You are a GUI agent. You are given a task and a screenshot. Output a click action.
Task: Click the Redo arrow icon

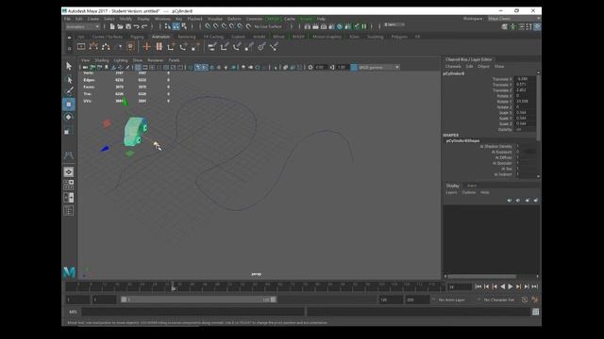144,26
